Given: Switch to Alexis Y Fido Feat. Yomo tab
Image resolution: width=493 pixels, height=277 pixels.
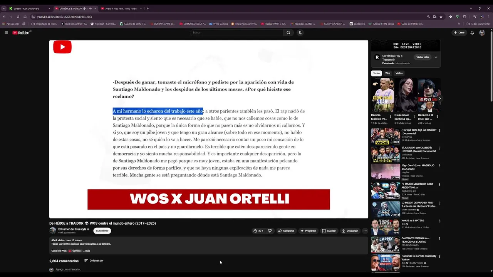Looking at the screenshot, I should coord(121,8).
